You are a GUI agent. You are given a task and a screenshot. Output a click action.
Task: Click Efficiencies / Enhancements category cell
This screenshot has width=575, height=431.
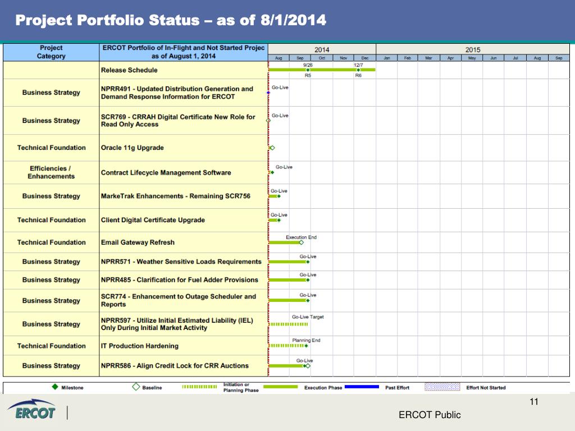pyautogui.click(x=51, y=172)
